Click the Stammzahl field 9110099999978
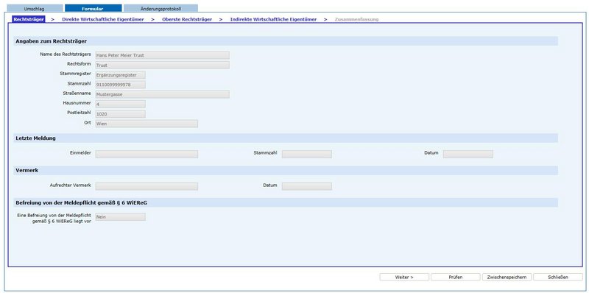This screenshot has height=293, width=589. (x=120, y=85)
